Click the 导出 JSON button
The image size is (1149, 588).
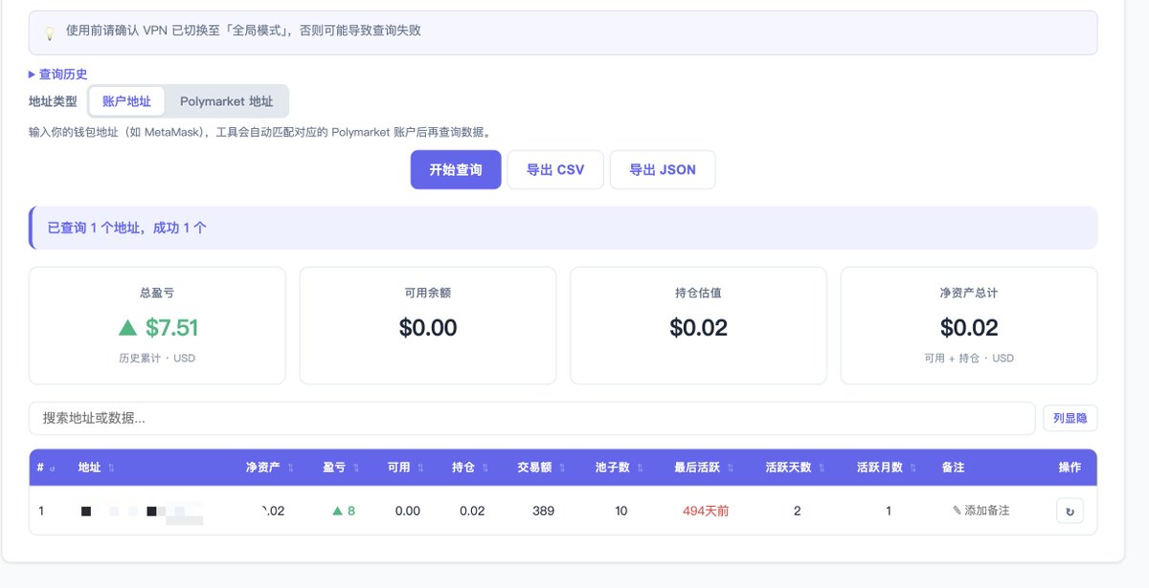[663, 170]
